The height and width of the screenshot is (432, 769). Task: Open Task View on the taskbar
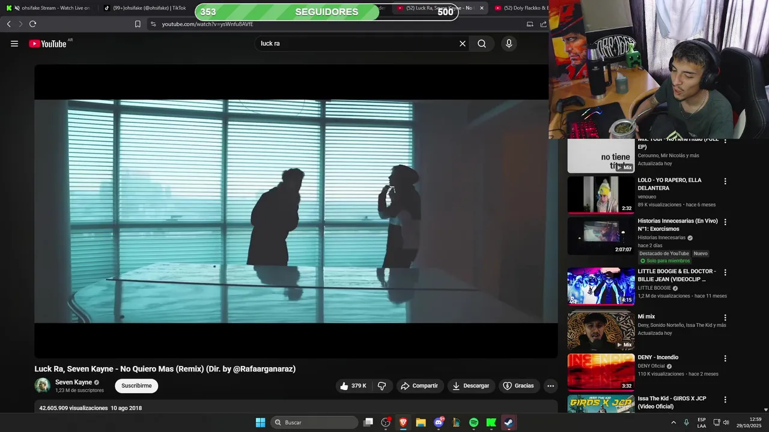(x=368, y=422)
